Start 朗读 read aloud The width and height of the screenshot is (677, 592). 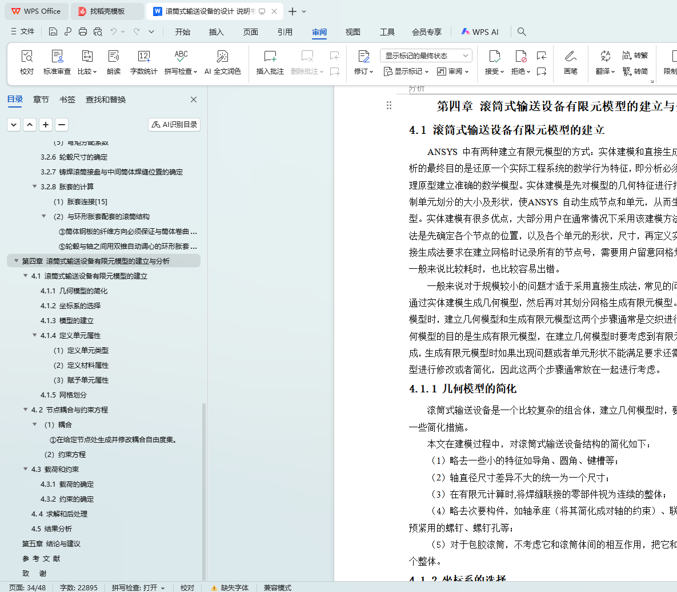(x=114, y=62)
